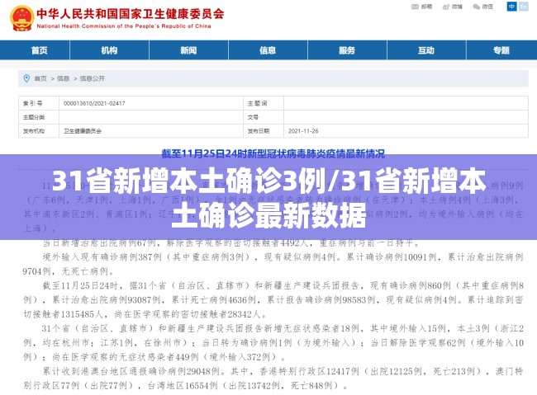Open the 服务 navigation tab
The image size is (537, 395).
(x=347, y=50)
